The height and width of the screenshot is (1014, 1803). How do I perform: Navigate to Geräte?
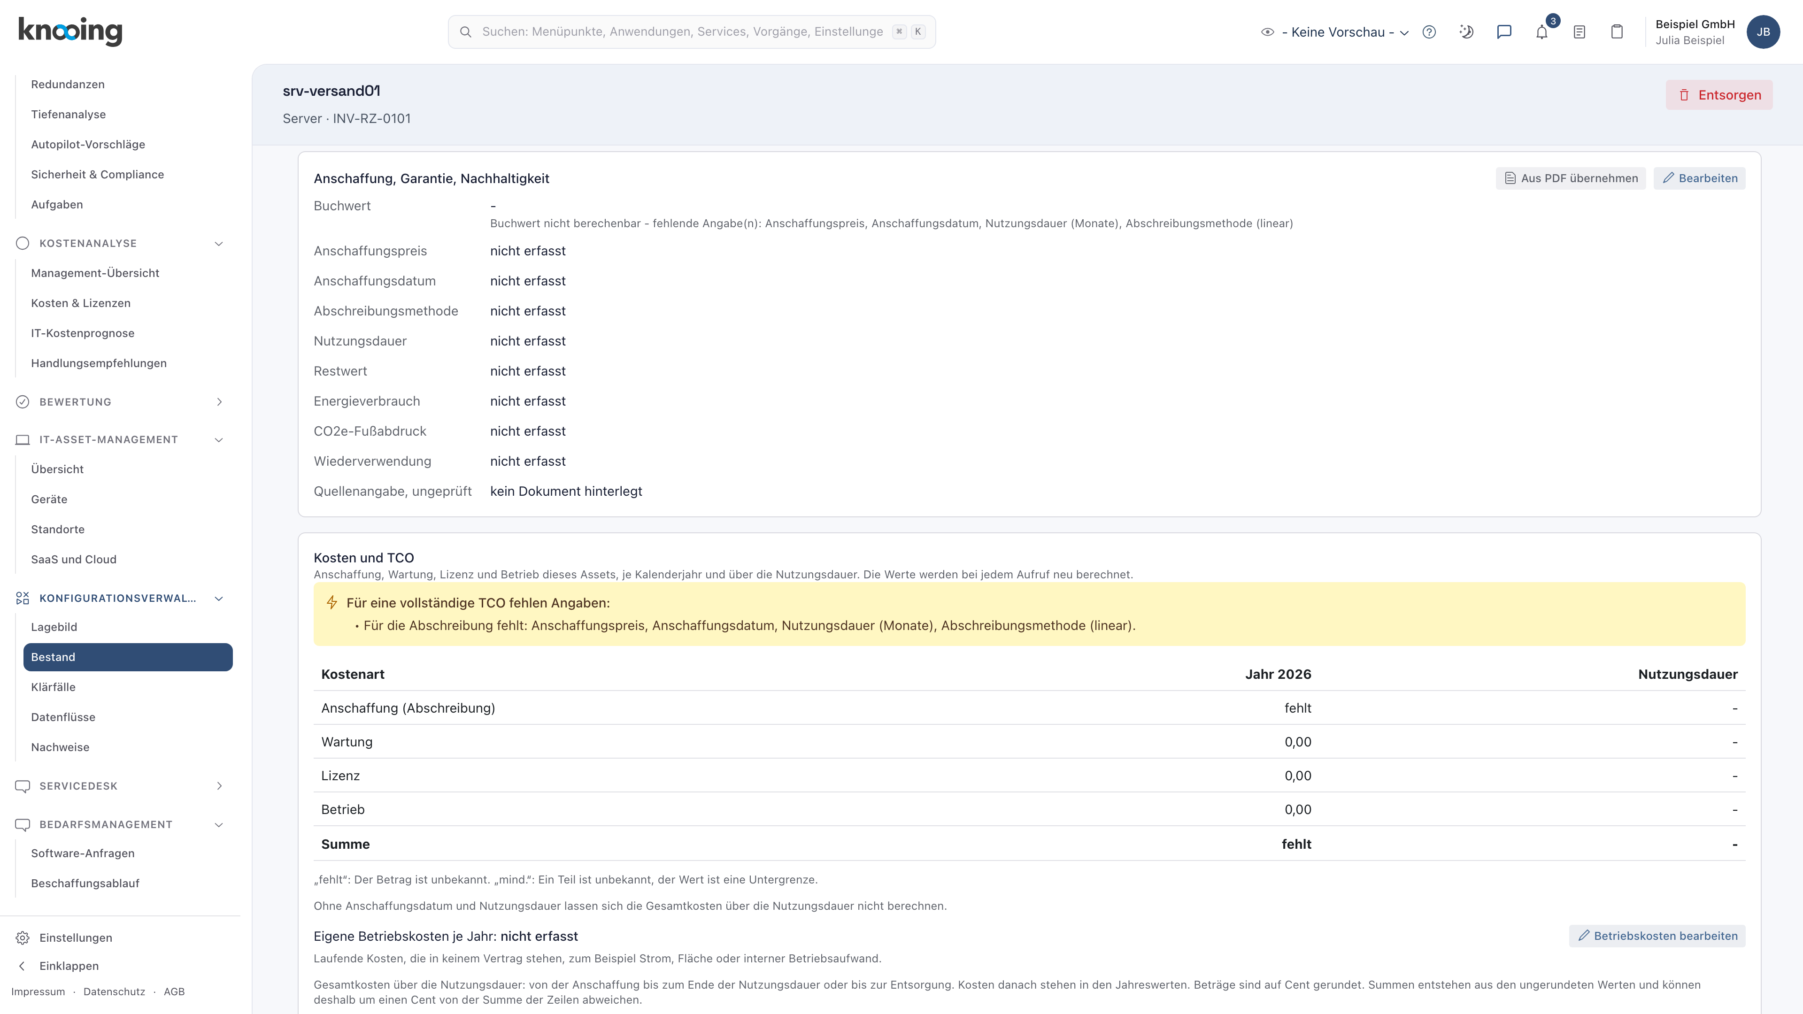[49, 499]
